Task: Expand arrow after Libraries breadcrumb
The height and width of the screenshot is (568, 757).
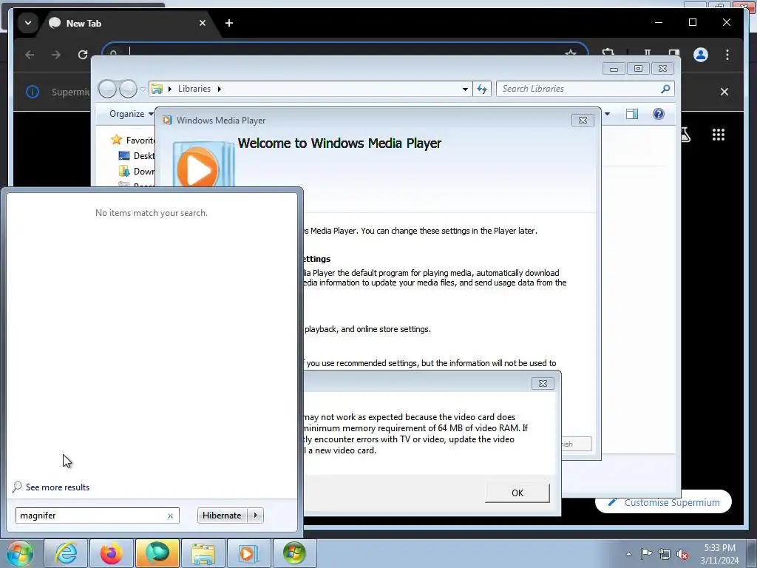Action: tap(219, 89)
